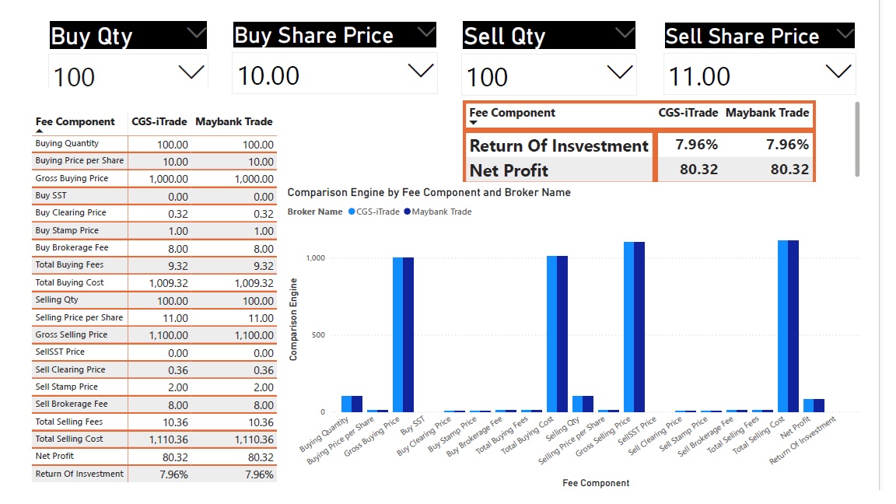Screen dimensions: 896x504
Task: Click the Total Selling Cost chart bar
Action: point(788,327)
